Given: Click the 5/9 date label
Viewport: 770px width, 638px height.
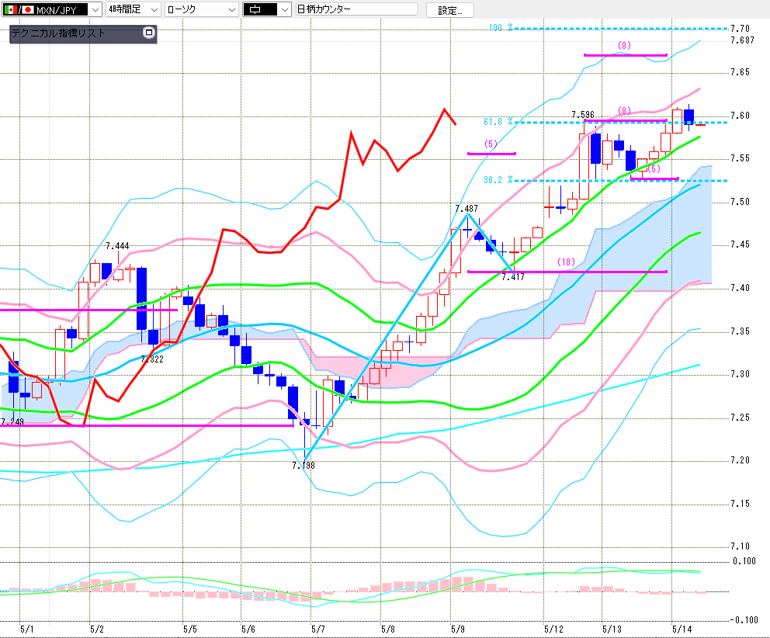Looking at the screenshot, I should [x=458, y=629].
